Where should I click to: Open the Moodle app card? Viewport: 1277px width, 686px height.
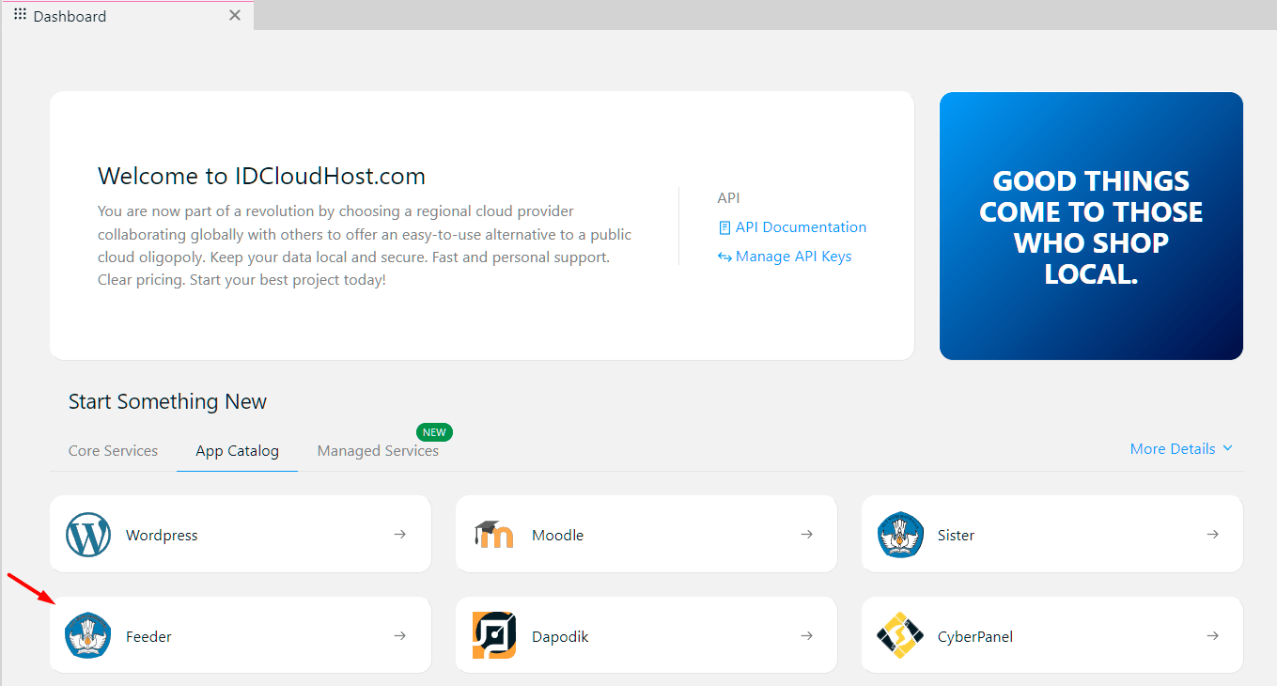tap(646, 534)
